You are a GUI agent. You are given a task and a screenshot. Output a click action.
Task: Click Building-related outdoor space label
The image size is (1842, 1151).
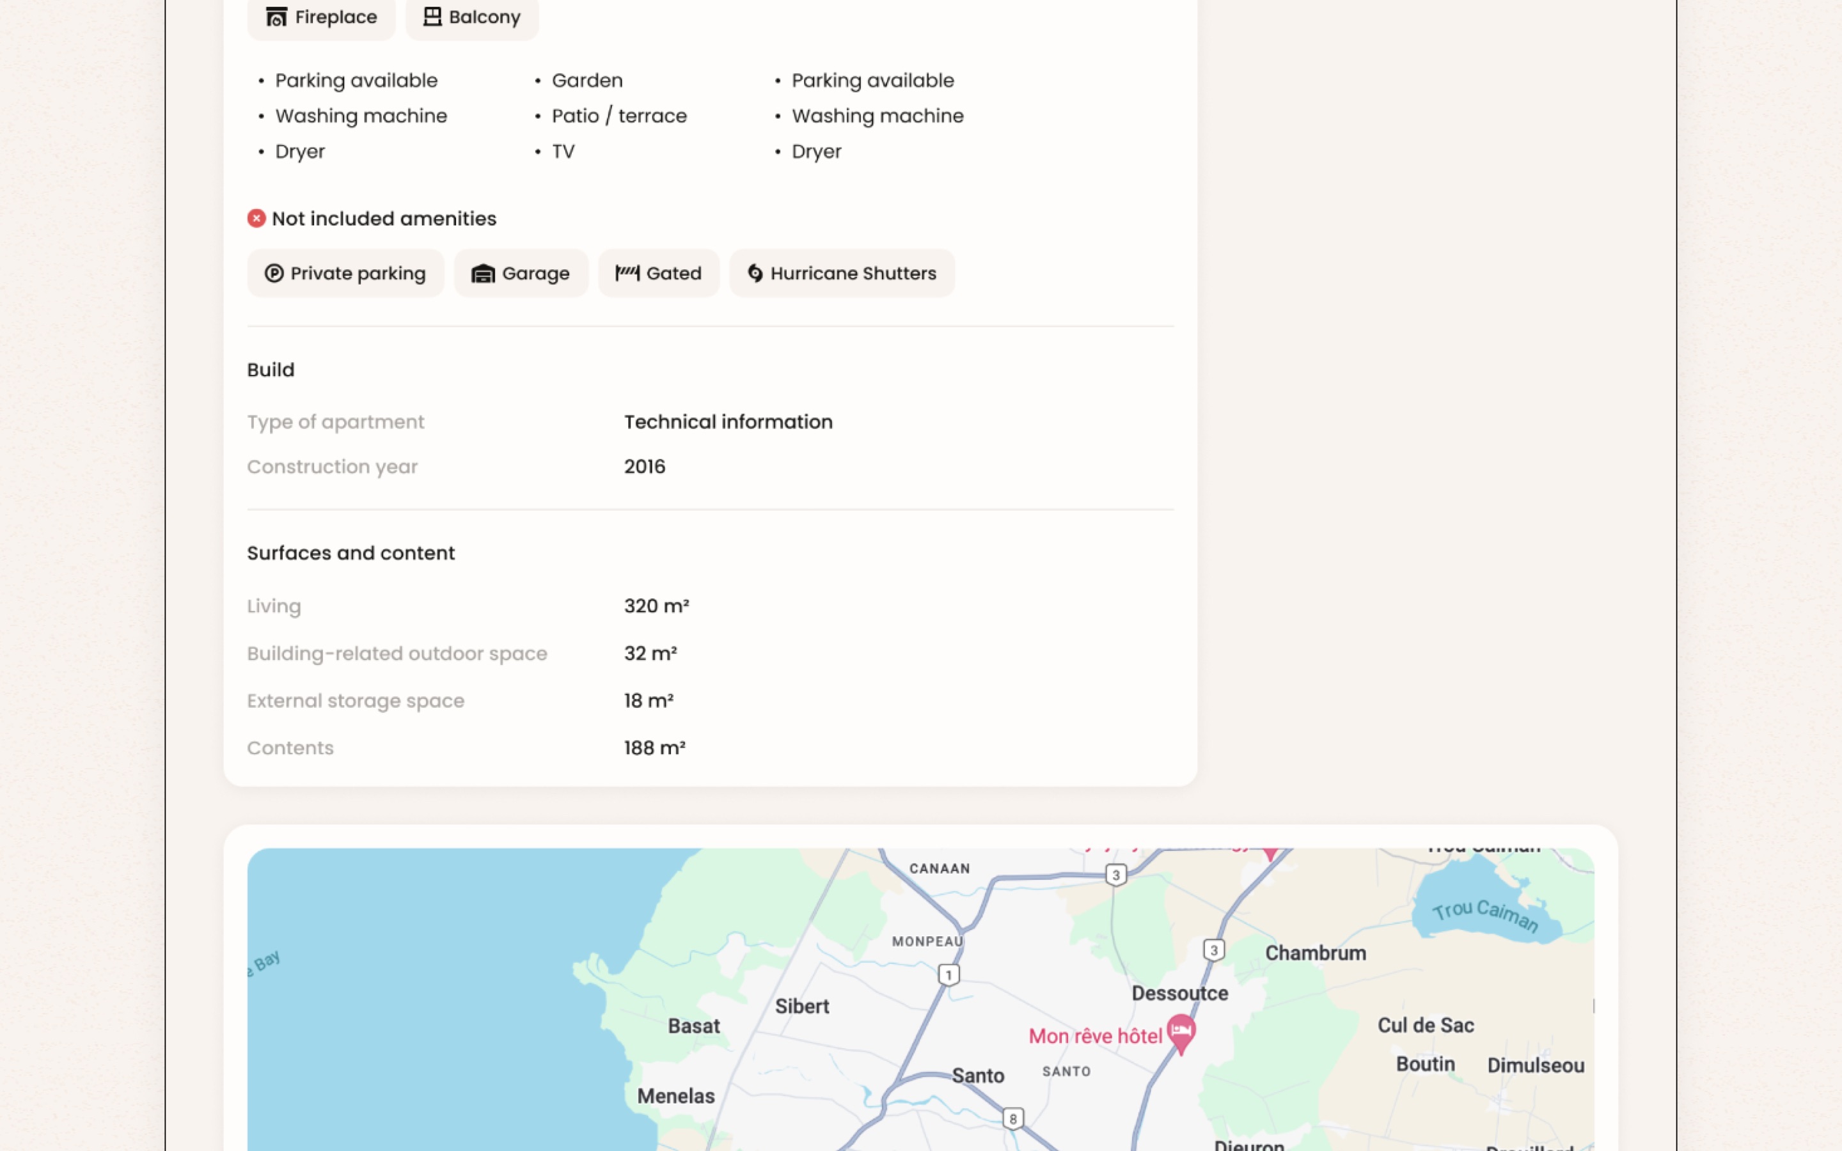click(397, 654)
